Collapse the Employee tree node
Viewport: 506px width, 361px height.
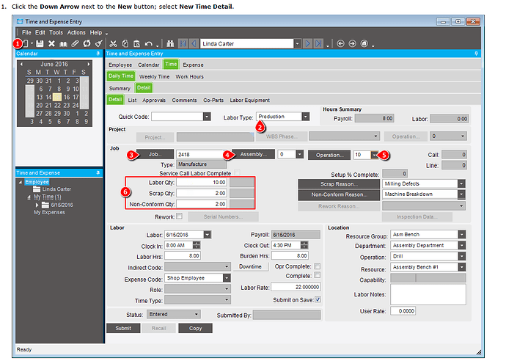tap(21, 182)
